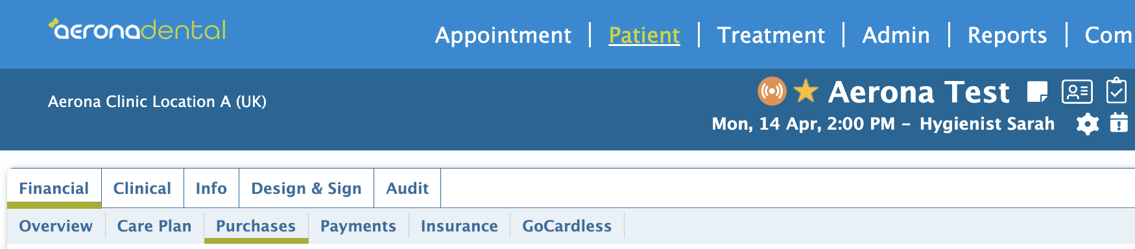This screenshot has width=1135, height=249.
Task: View the Audit tab
Action: (407, 188)
